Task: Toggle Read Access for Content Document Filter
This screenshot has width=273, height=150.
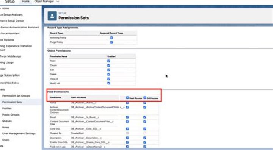Action: pyautogui.click(x=127, y=122)
